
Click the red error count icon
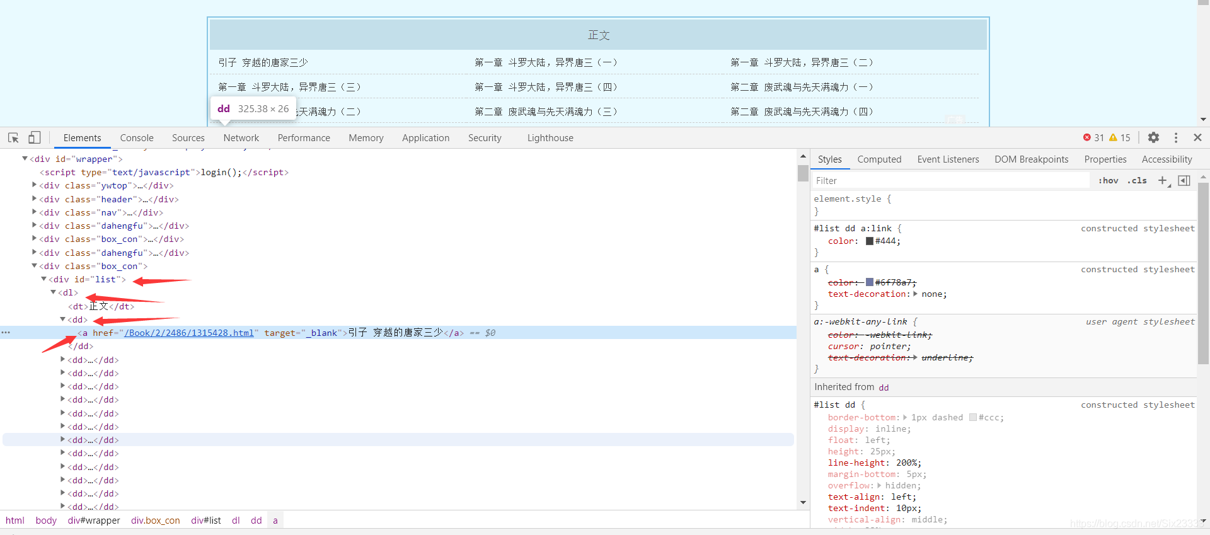click(x=1087, y=137)
